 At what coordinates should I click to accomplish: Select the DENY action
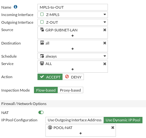[73, 77]
